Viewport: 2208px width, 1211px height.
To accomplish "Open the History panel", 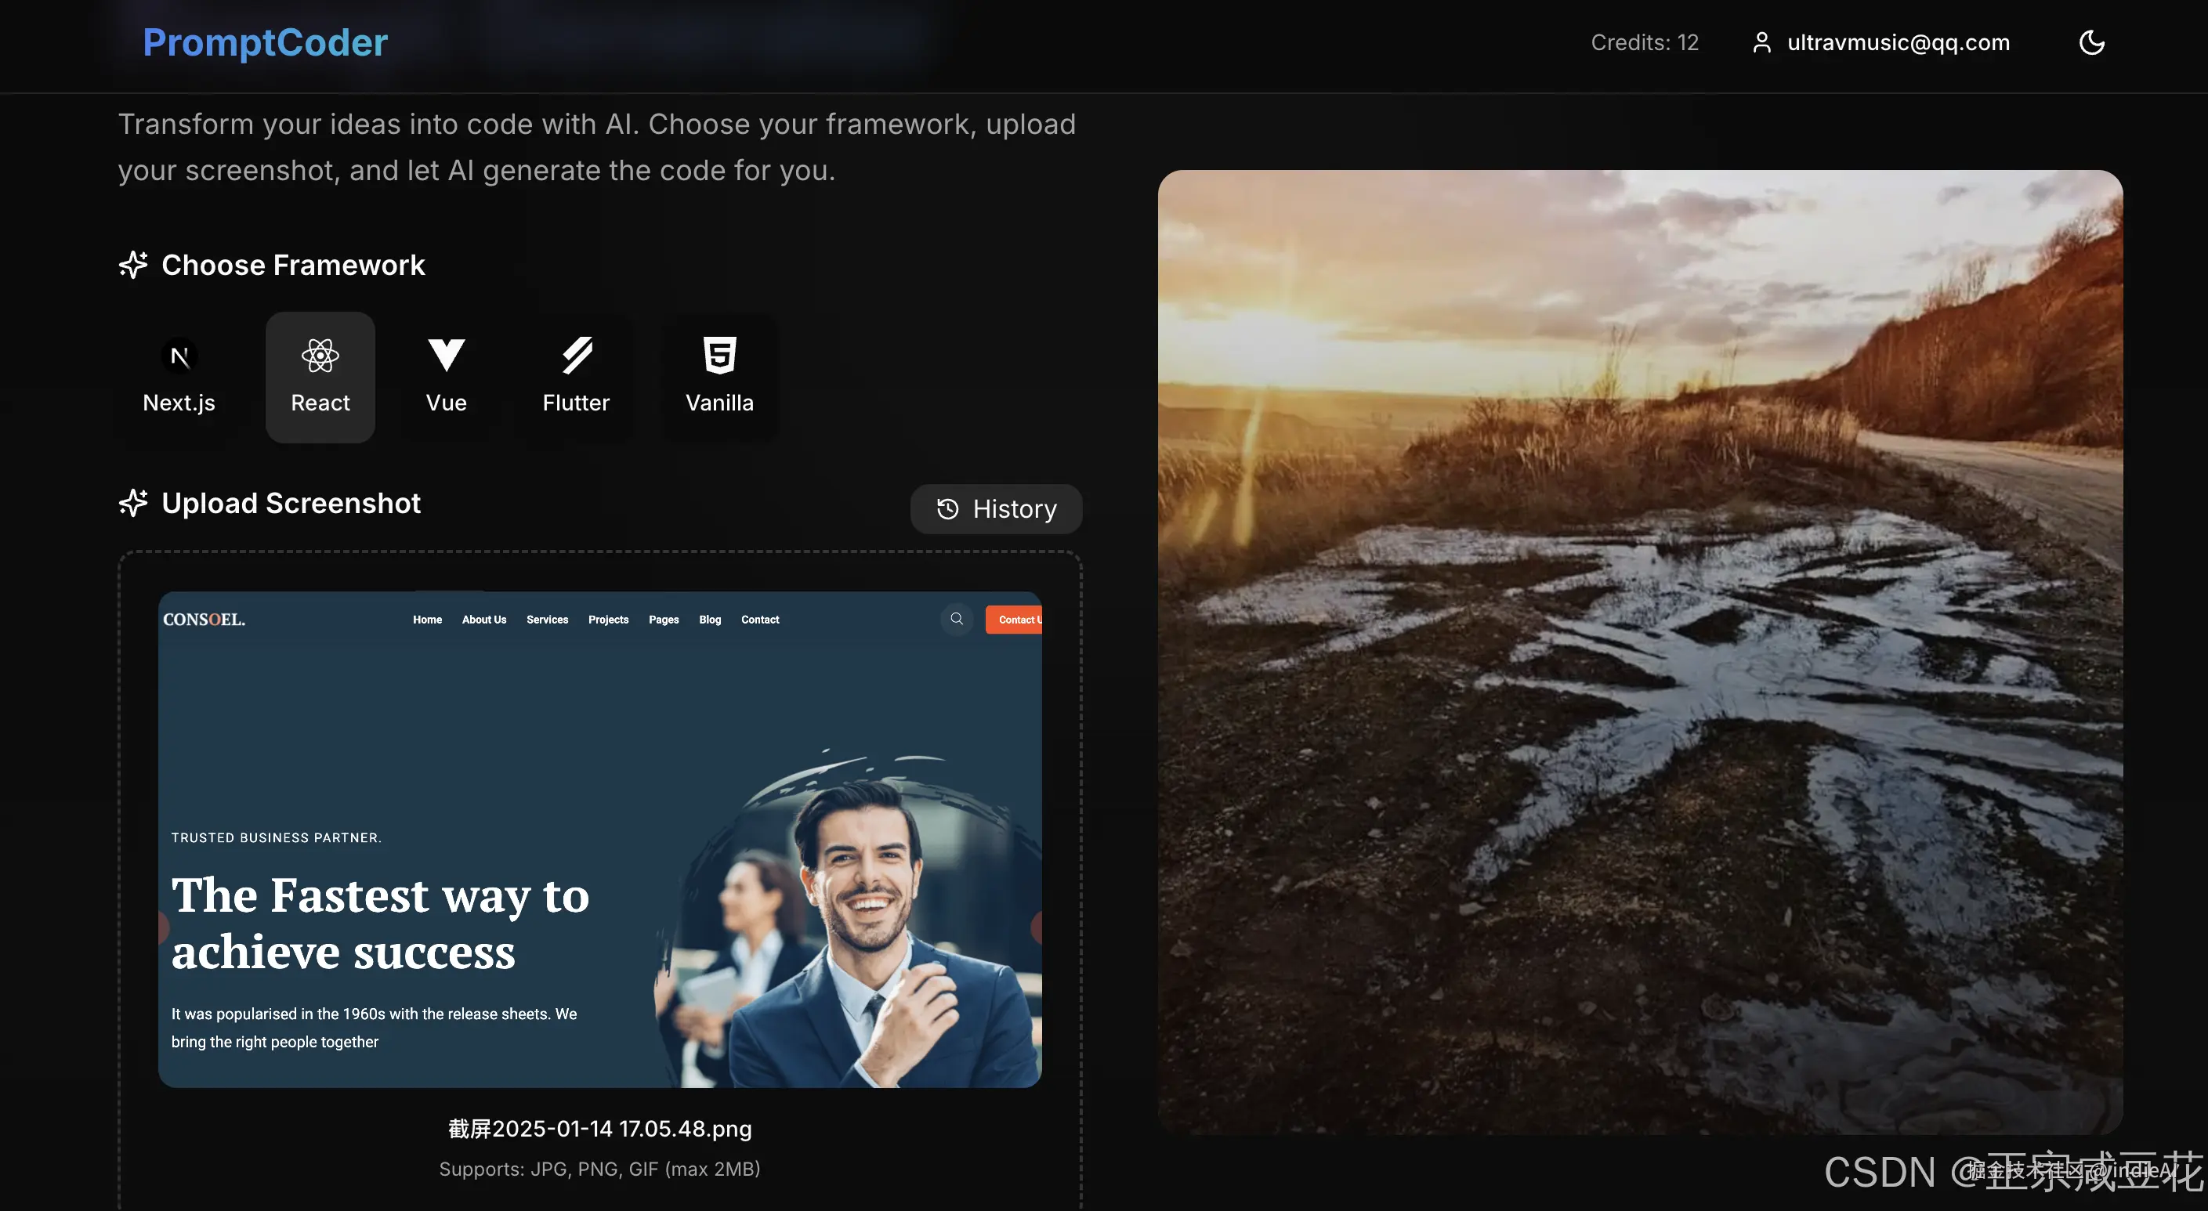I will (996, 509).
